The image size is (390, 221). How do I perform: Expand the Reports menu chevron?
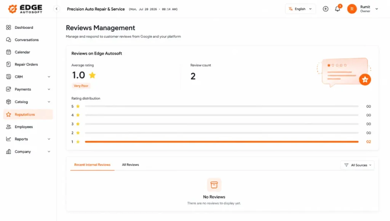click(x=49, y=139)
